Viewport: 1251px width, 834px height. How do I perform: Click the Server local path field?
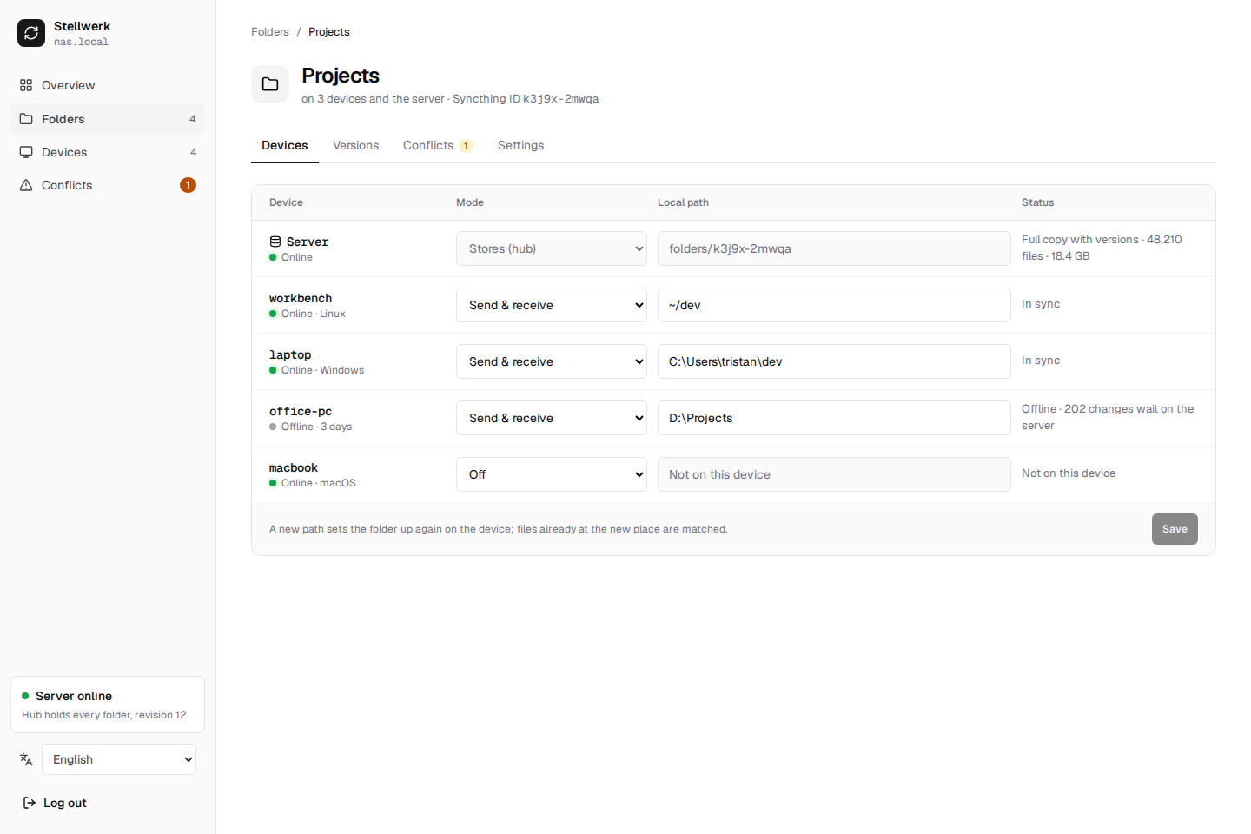click(x=834, y=248)
